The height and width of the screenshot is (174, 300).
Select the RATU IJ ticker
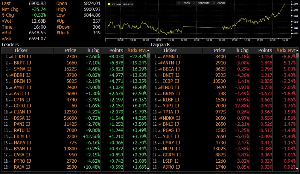coord(22,130)
